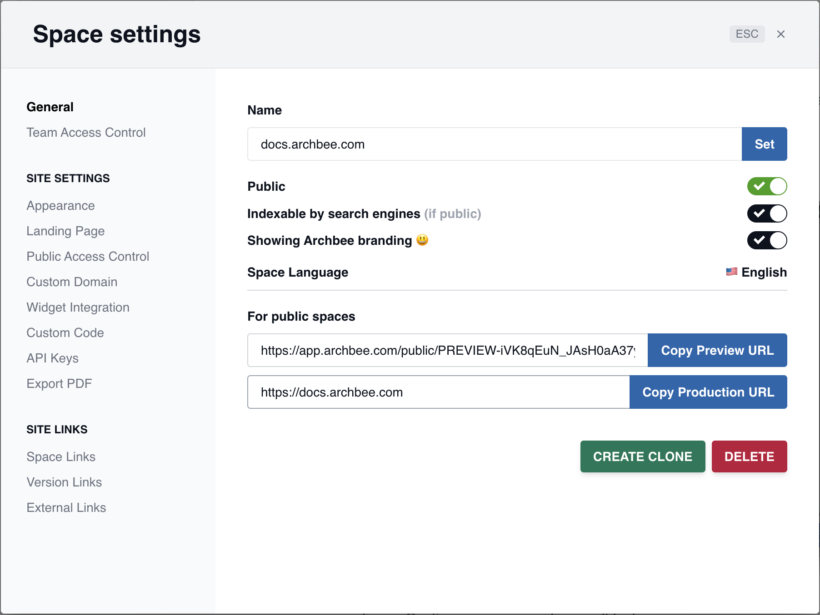Click the Set name button
Image resolution: width=820 pixels, height=615 pixels.
tap(765, 144)
